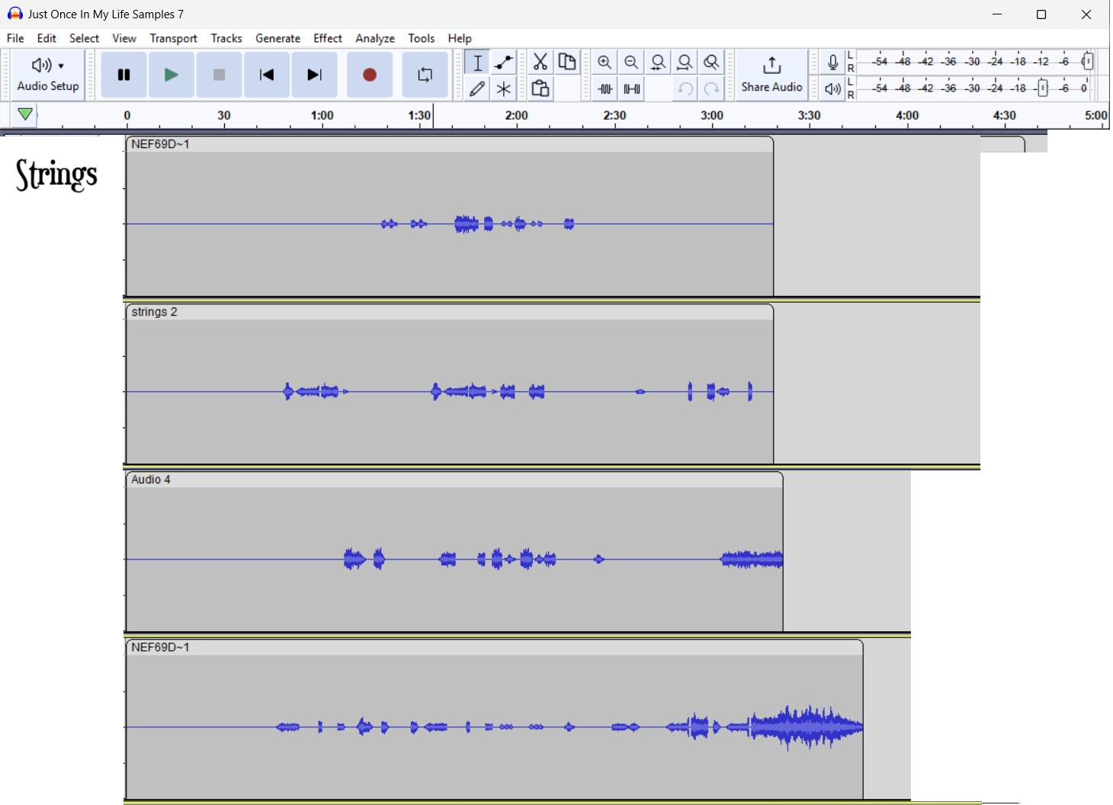
Task: Activate the Selection I-beam tool
Action: pos(477,63)
